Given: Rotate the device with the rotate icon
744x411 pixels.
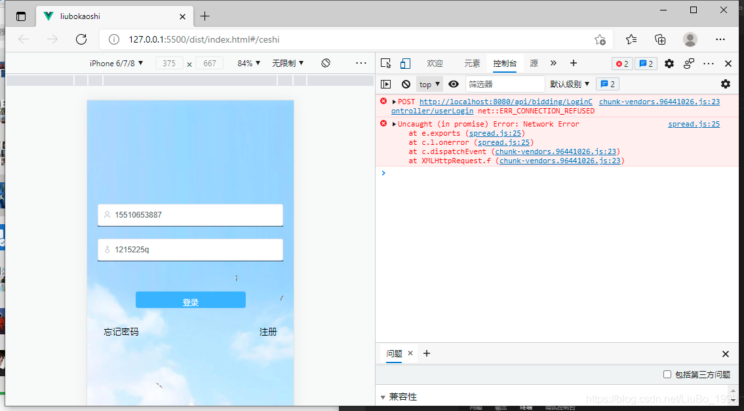Looking at the screenshot, I should tap(326, 63).
